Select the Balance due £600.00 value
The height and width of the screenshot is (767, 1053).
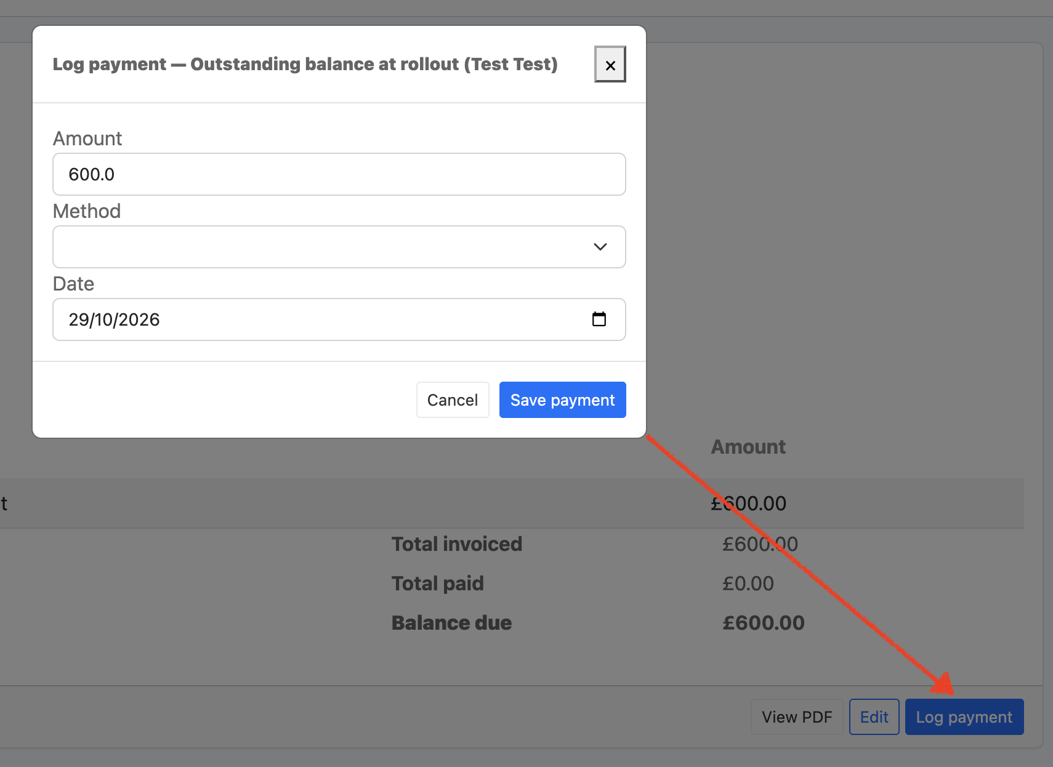coord(763,623)
